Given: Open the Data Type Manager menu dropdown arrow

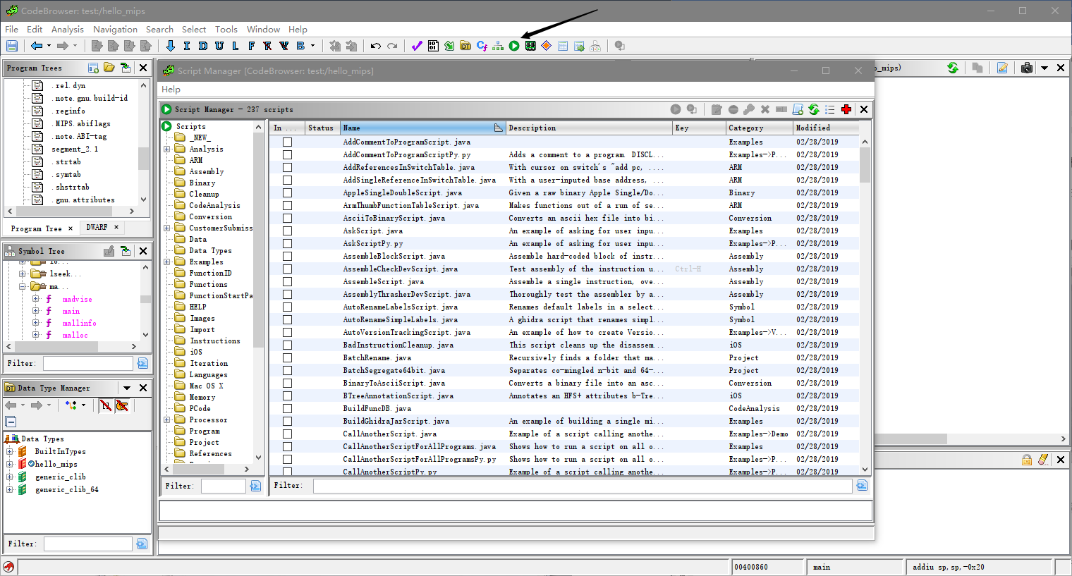Looking at the screenshot, I should (127, 388).
